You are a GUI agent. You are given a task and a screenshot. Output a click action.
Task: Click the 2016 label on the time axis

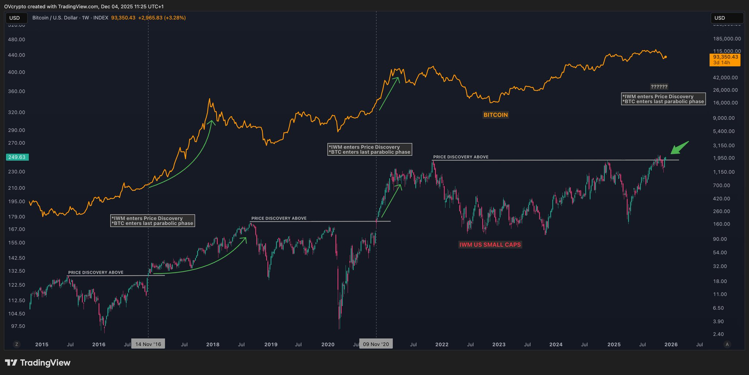[99, 344]
